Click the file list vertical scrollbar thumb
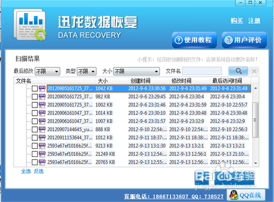 tap(255, 120)
